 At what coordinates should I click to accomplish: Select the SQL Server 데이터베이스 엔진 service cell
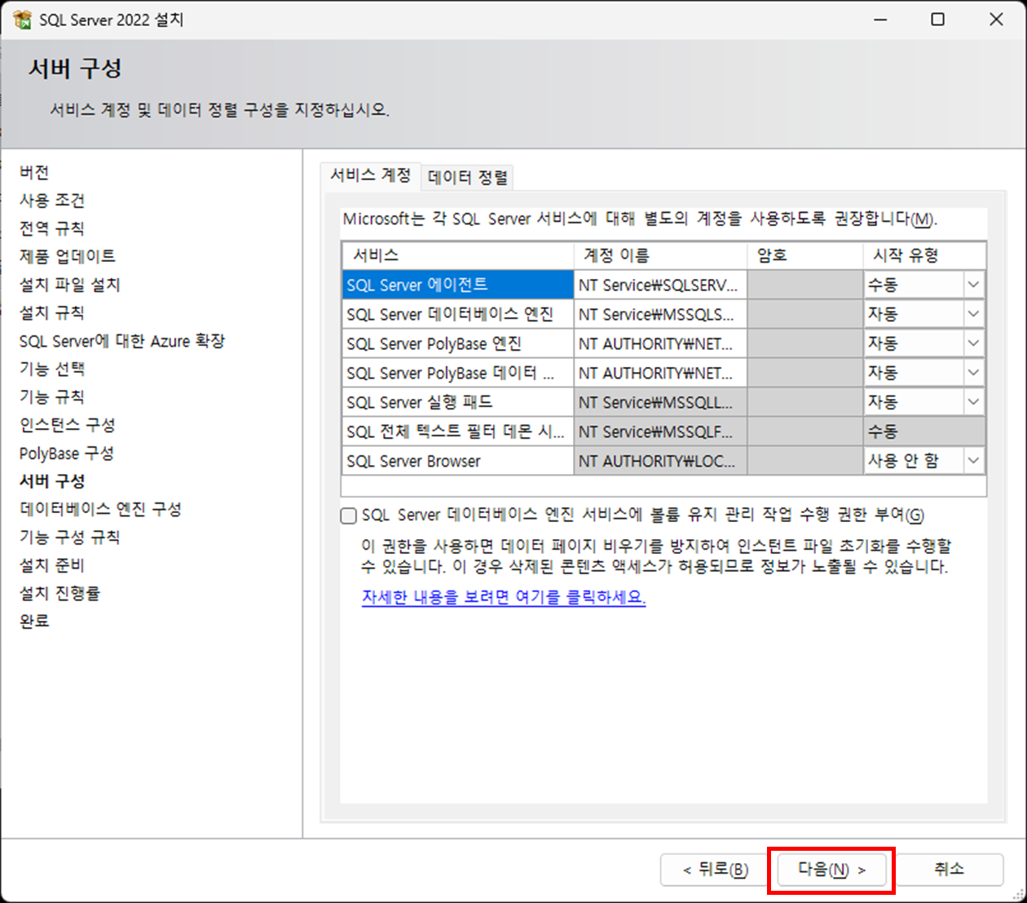pos(458,314)
